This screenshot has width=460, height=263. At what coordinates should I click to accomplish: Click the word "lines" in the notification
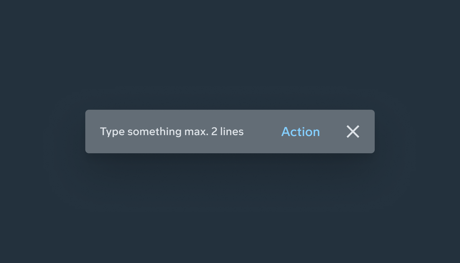click(x=232, y=131)
